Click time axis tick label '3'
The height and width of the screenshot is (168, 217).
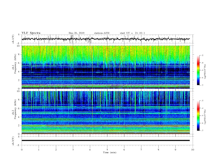tap(73, 150)
